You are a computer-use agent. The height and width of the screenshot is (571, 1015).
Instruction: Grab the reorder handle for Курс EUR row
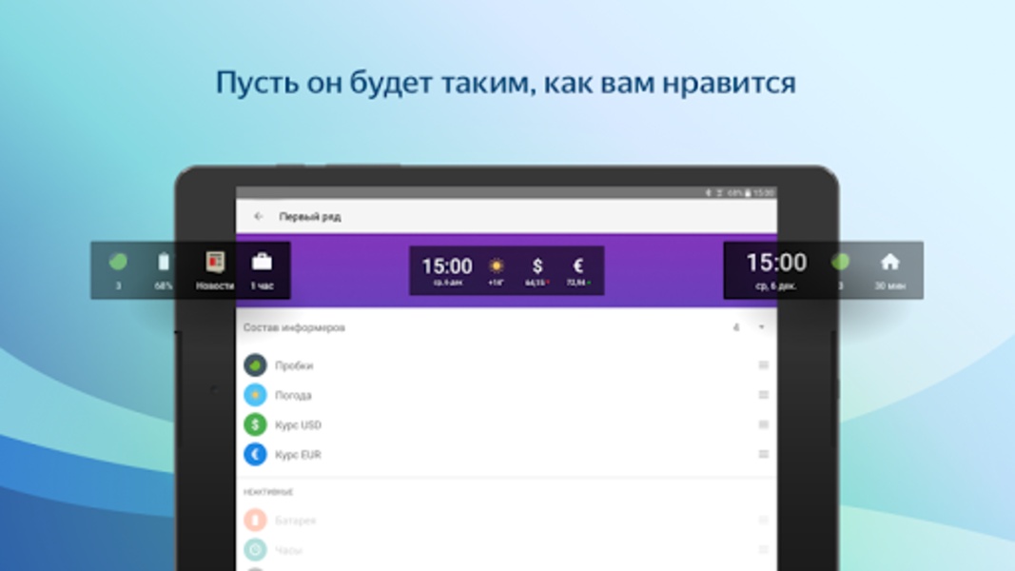(763, 455)
